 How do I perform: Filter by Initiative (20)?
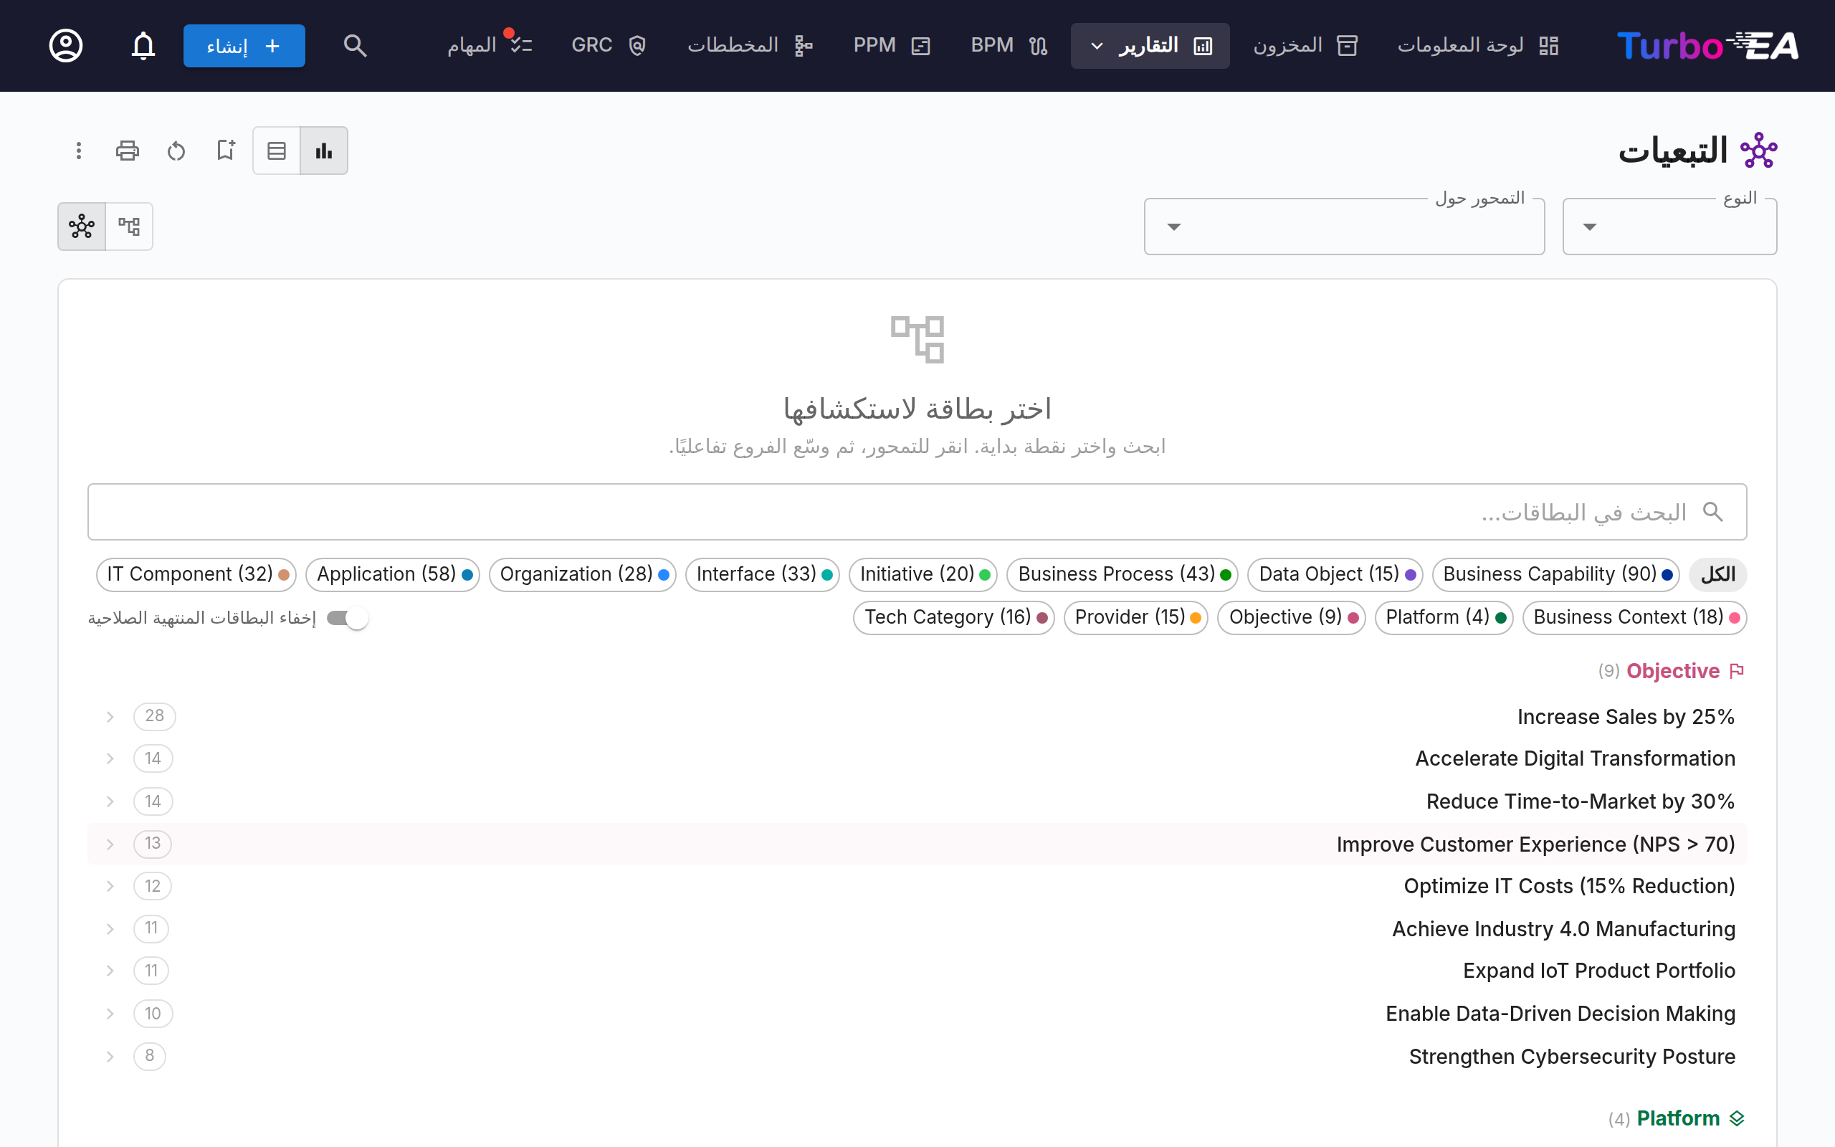[x=923, y=574]
